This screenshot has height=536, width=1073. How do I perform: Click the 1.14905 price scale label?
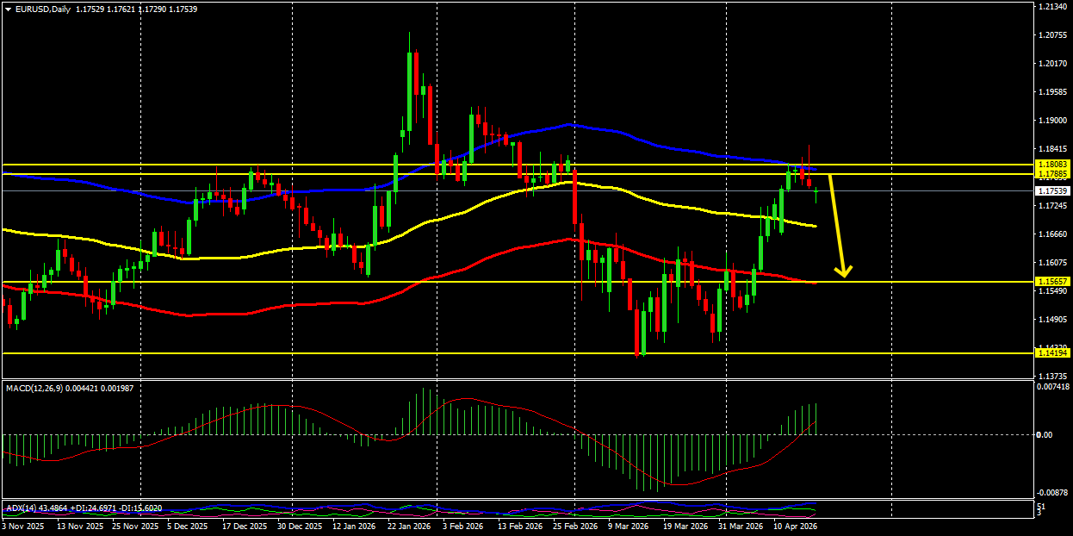pyautogui.click(x=1054, y=320)
